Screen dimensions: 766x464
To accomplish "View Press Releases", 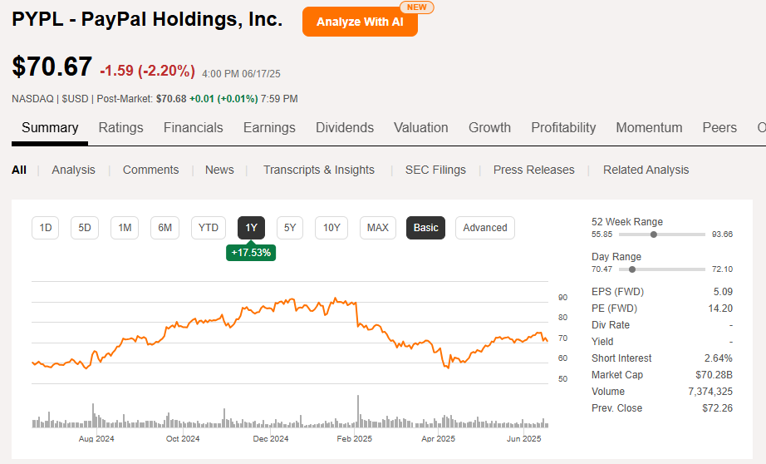I will (x=533, y=170).
